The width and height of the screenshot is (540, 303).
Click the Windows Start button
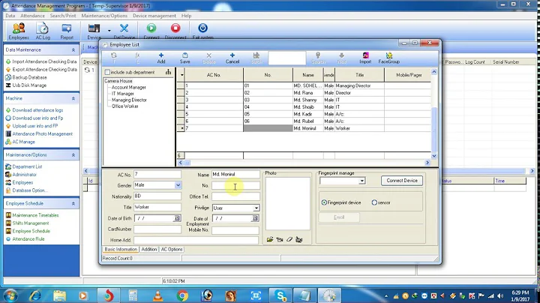[10, 295]
